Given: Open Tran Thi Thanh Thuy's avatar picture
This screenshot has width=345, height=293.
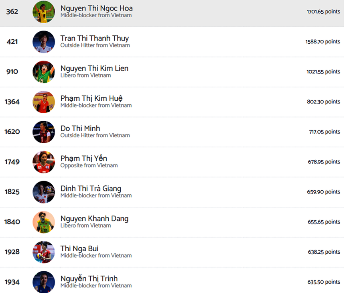Looking at the screenshot, I should point(43,42).
